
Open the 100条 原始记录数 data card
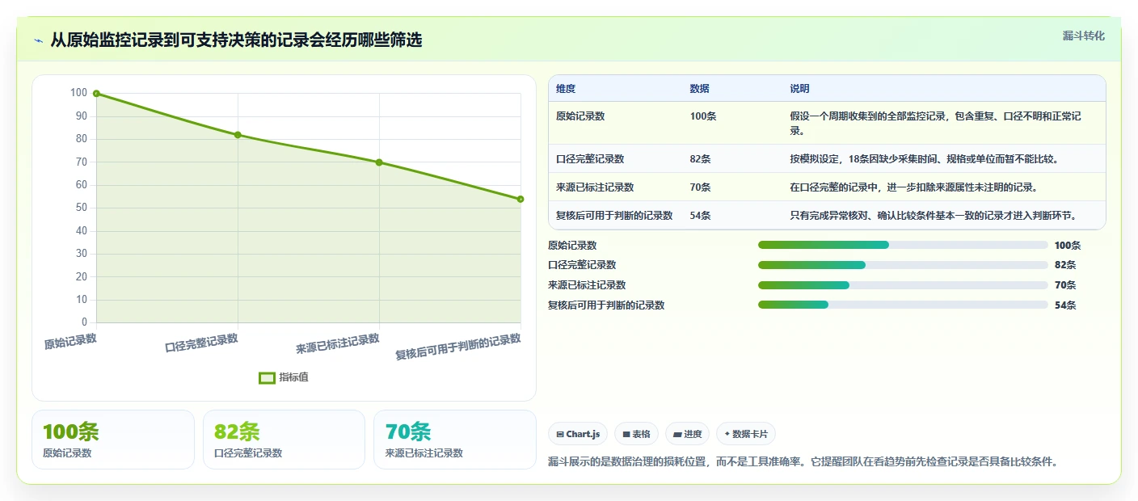pyautogui.click(x=113, y=440)
